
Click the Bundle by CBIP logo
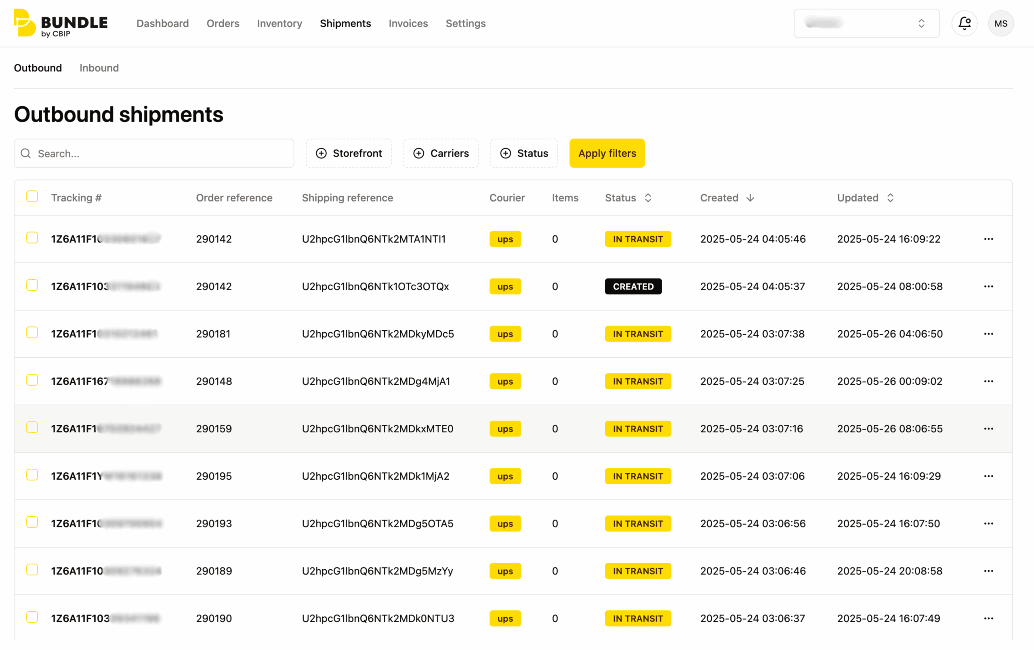pyautogui.click(x=61, y=23)
